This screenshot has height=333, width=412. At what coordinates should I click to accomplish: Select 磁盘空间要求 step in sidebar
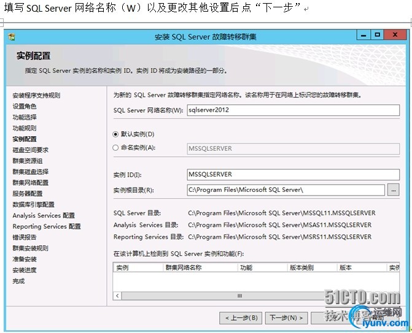point(31,150)
